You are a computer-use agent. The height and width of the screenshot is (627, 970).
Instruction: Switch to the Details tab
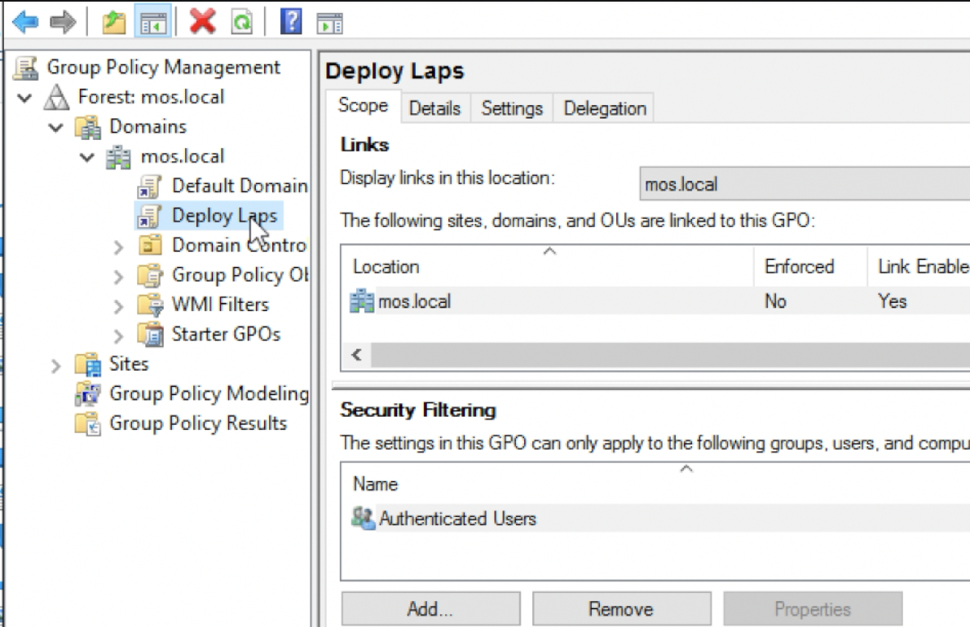pyautogui.click(x=434, y=108)
